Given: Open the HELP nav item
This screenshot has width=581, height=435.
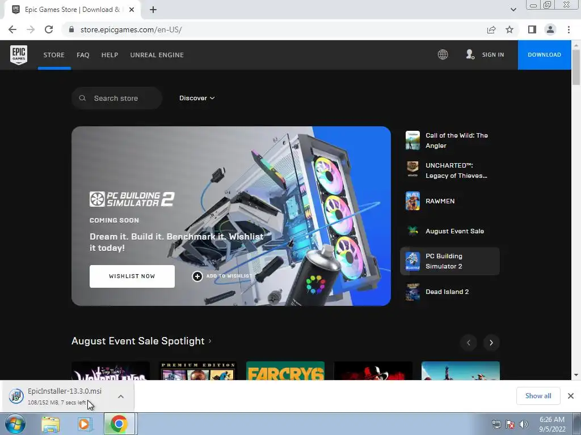Looking at the screenshot, I should (x=110, y=55).
